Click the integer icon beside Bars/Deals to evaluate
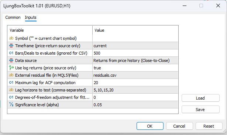Screen dimensions: 227x135 (x=11, y=53)
